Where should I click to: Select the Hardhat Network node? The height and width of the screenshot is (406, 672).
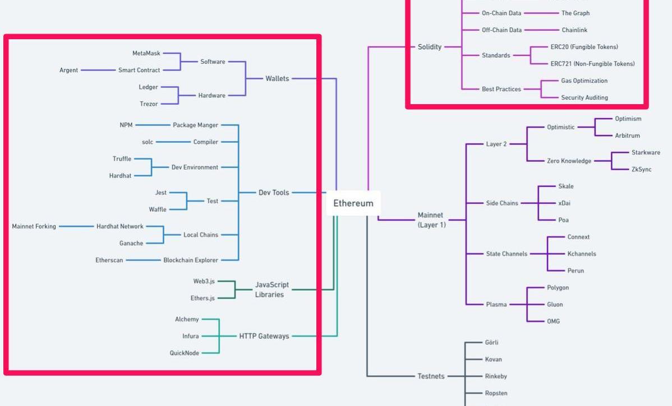point(120,226)
